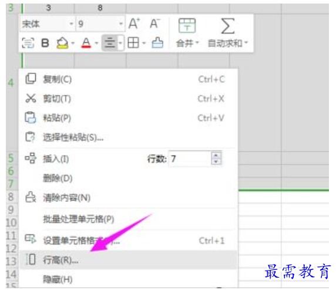This screenshot has width=336, height=290.
Task: Decrease 行数 with the down spinner arrow
Action: (216, 162)
